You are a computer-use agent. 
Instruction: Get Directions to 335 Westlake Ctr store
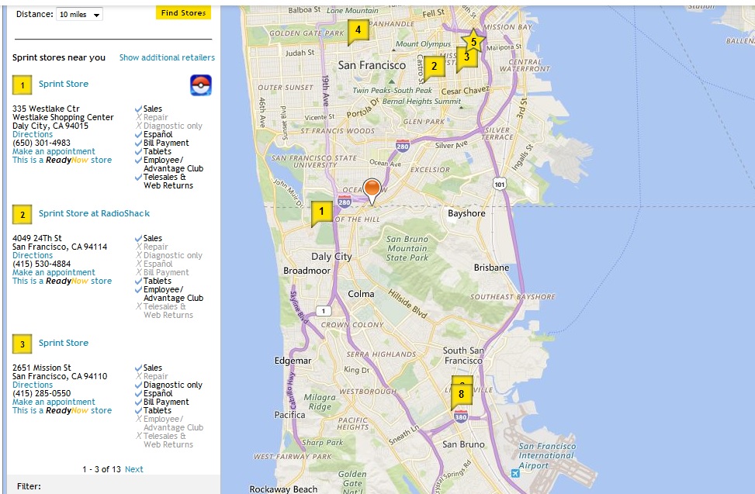[x=33, y=134]
